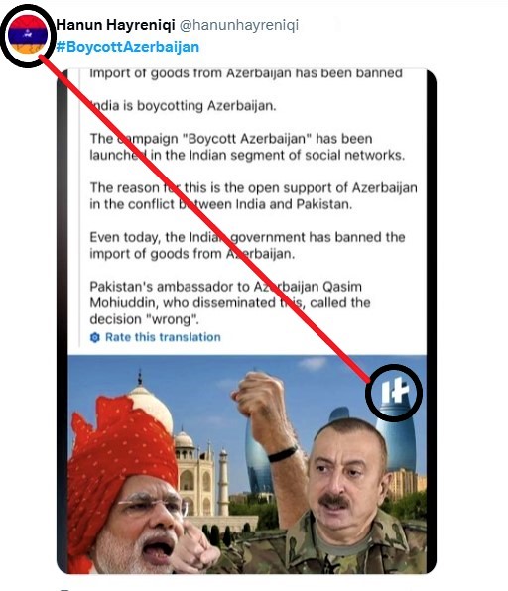Click the paragraph 'India is boycotting Azerbaijan.'
508x591 pixels.
pos(183,106)
